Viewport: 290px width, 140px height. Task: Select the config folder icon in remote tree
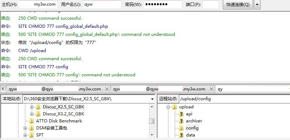181,128
